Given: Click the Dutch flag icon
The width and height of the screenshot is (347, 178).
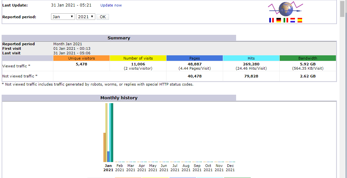Looking at the screenshot, I should click(x=293, y=20).
